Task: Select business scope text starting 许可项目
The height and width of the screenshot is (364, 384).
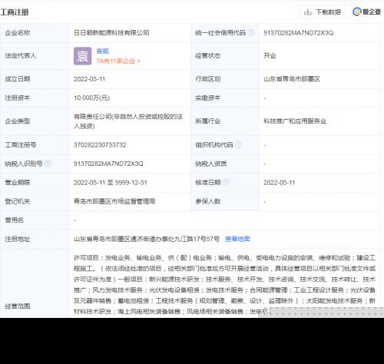Action: coord(224,285)
